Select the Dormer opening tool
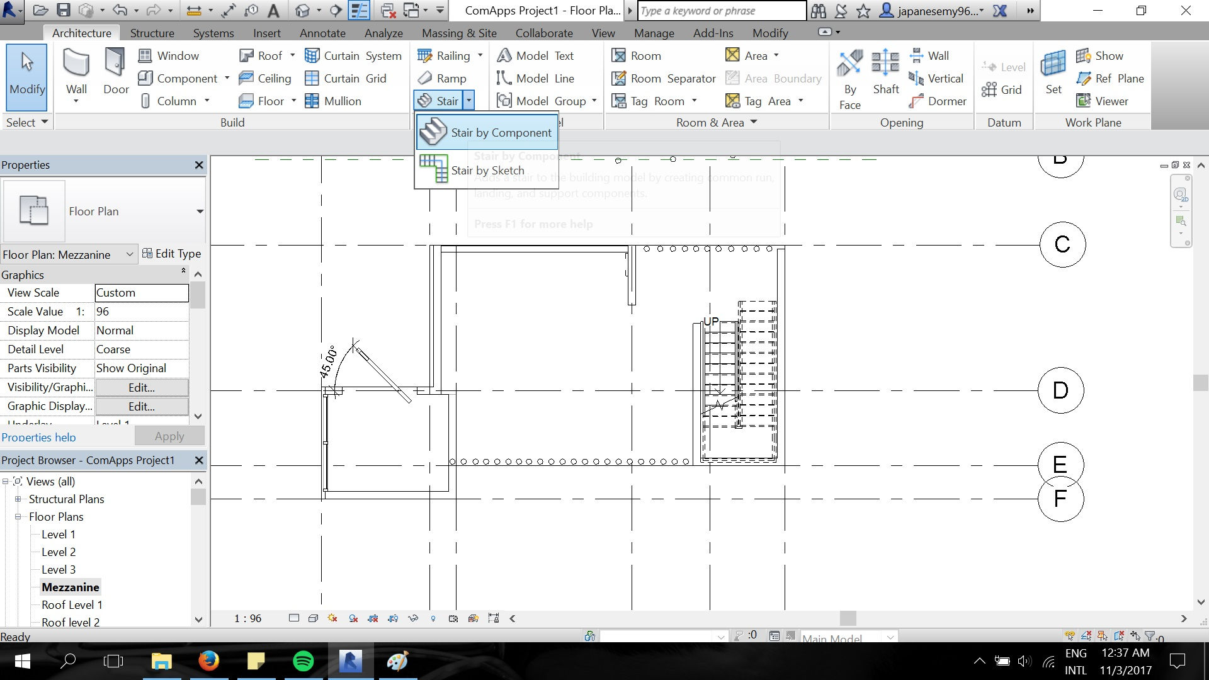 click(x=938, y=101)
